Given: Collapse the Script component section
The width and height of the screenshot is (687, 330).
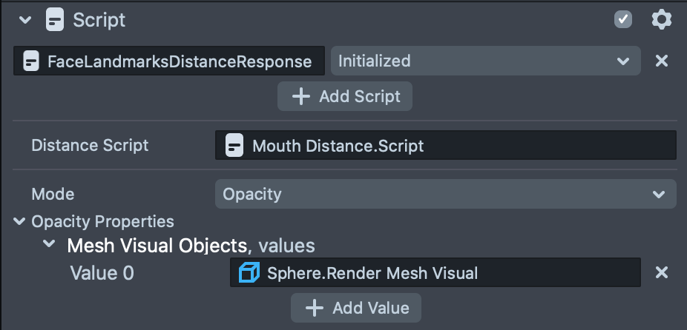Looking at the screenshot, I should pyautogui.click(x=26, y=20).
